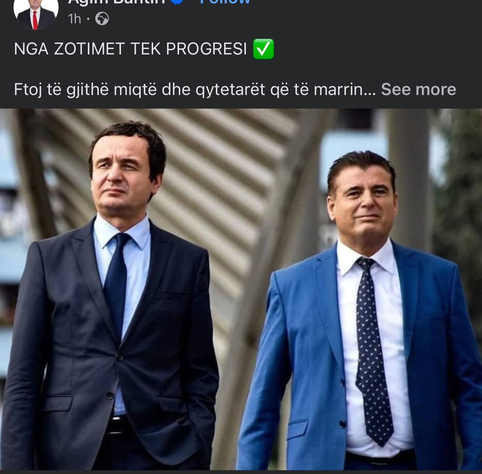Click the truncated line starting with Ftoj
This screenshot has height=474, width=482.
coord(195,89)
